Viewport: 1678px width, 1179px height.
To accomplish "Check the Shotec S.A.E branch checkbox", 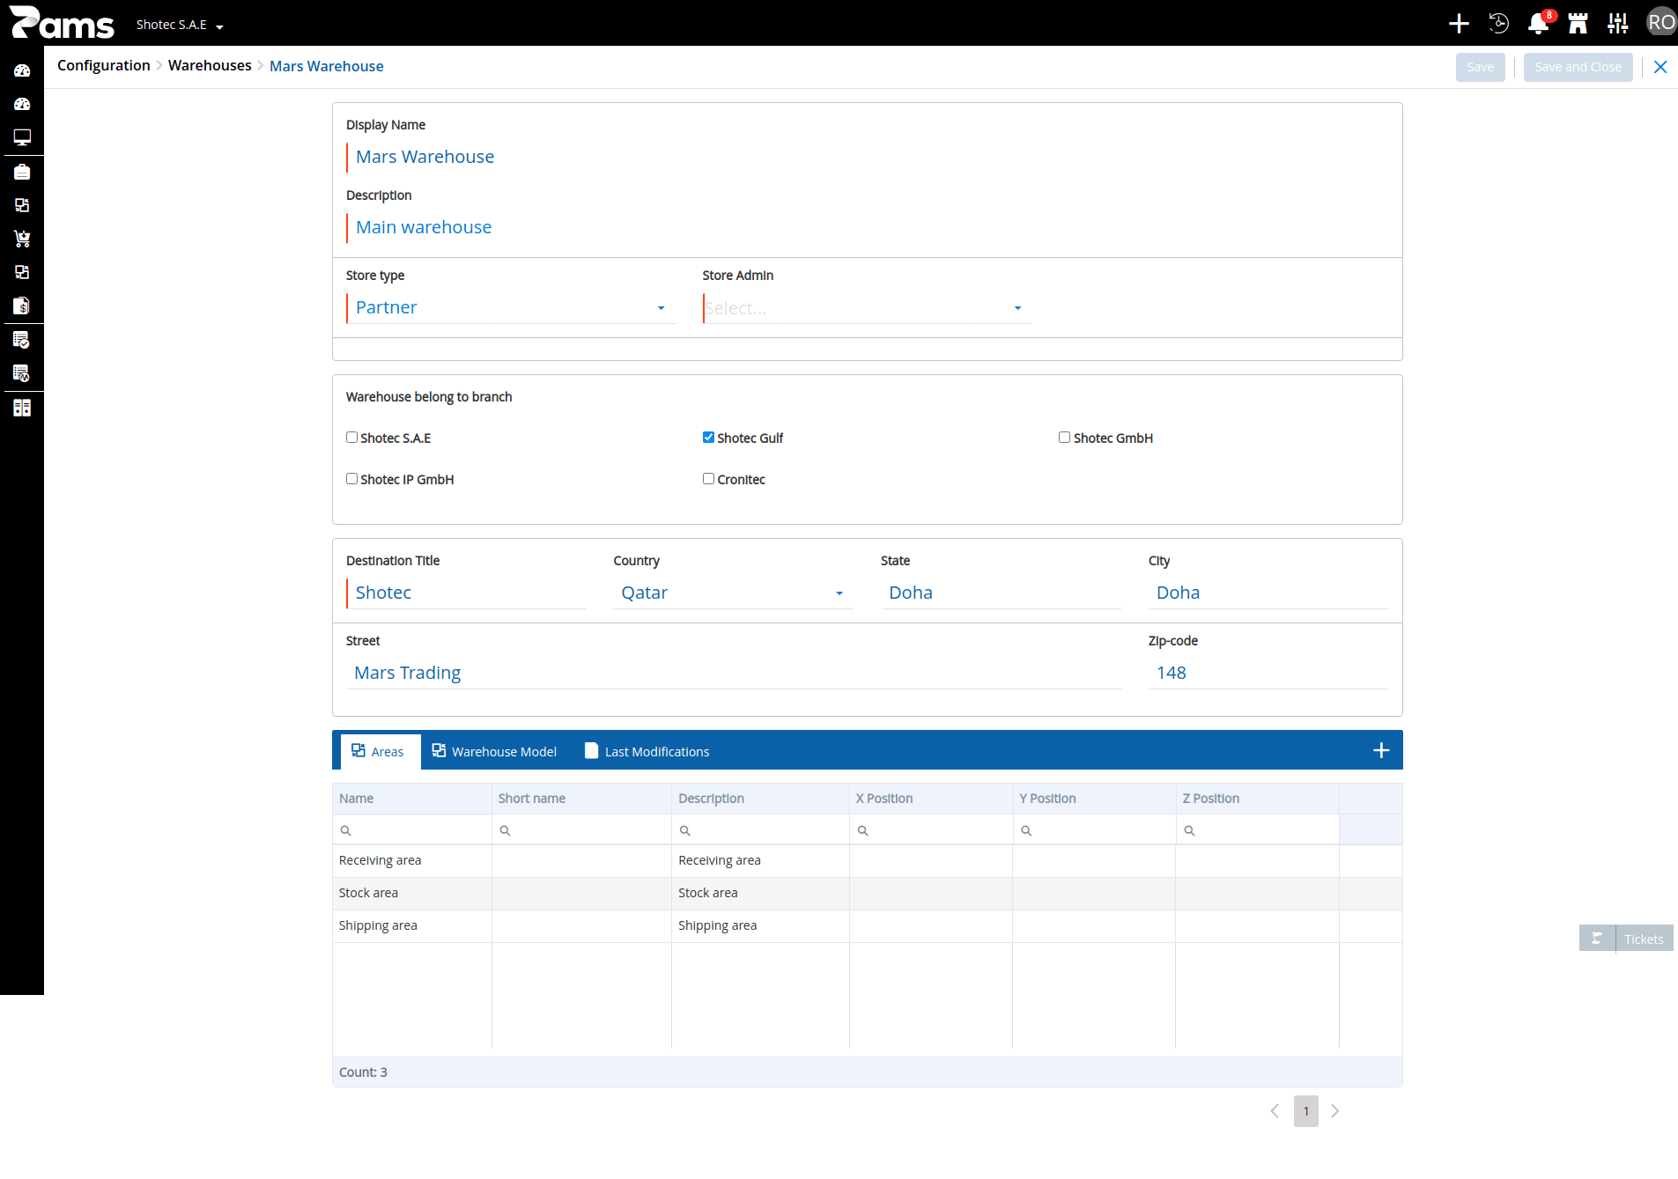I will point(351,438).
